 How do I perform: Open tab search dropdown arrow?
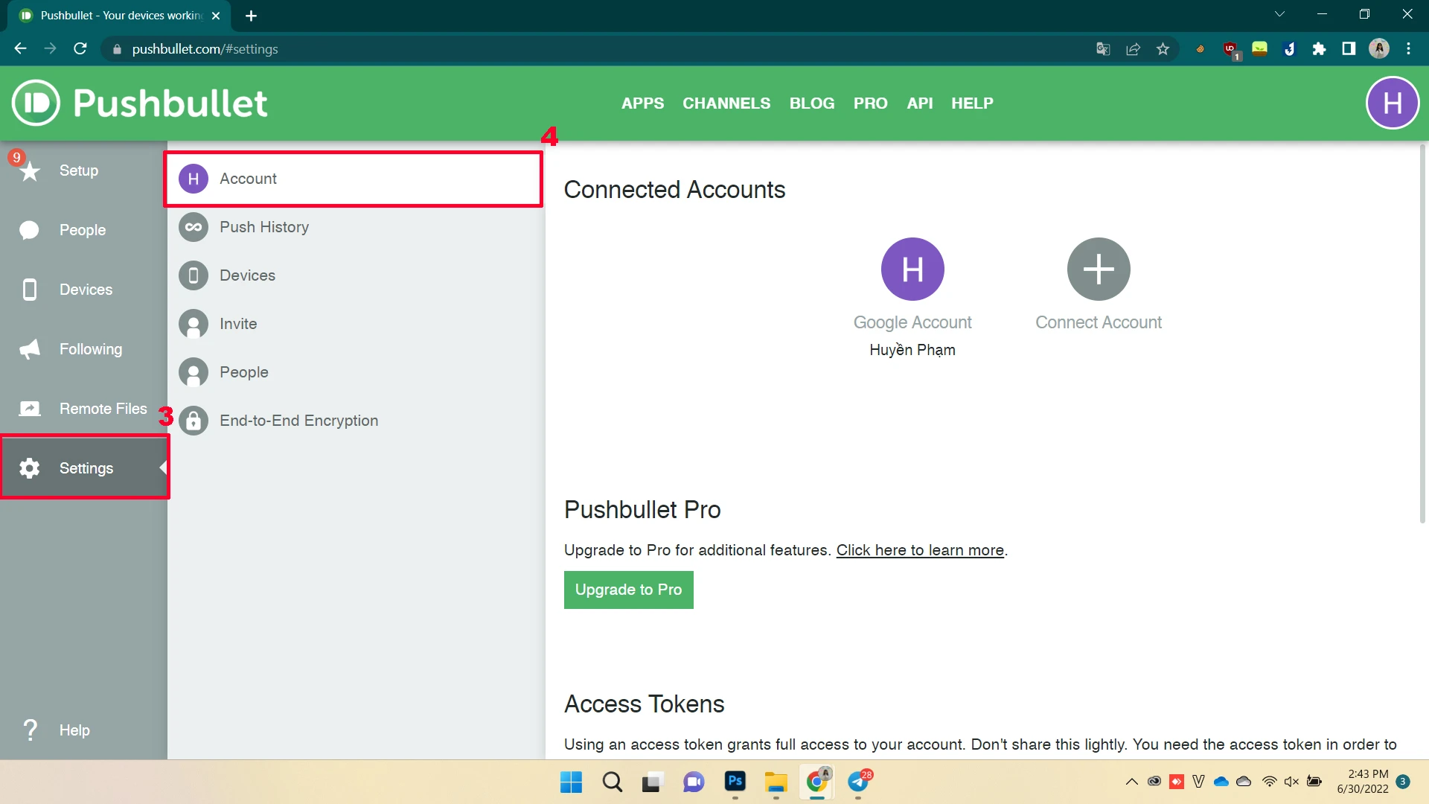click(1279, 14)
